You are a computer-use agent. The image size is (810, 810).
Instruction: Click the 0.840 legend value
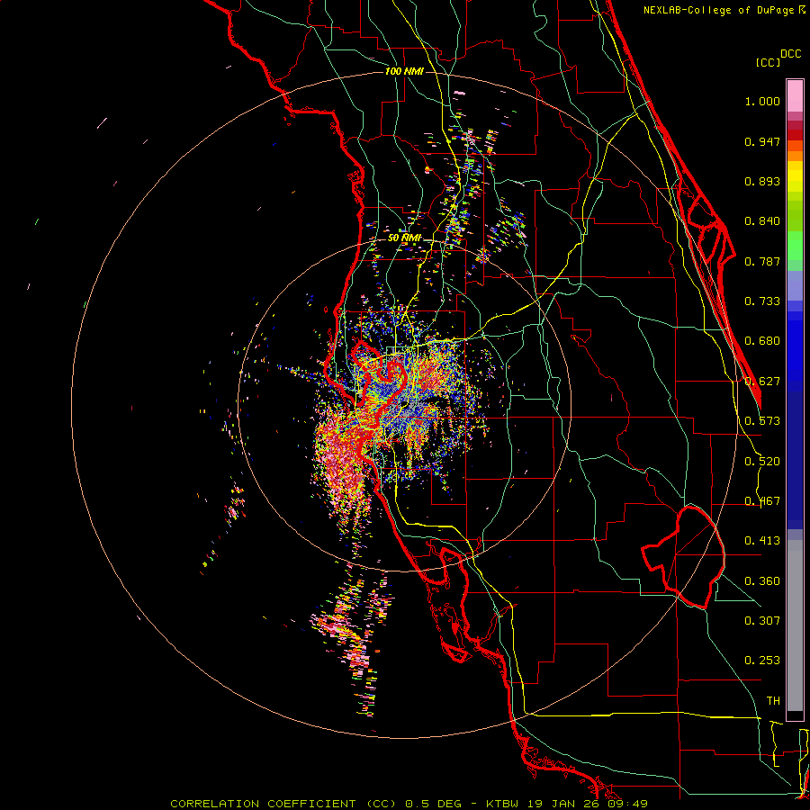click(762, 221)
